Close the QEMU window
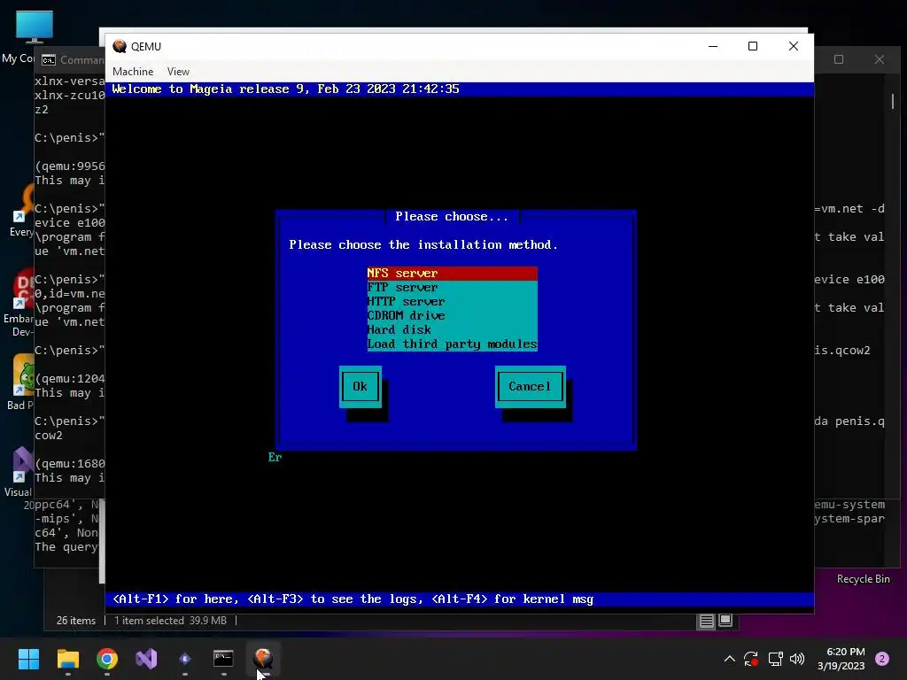Screen dimensions: 907x680 [x=793, y=46]
